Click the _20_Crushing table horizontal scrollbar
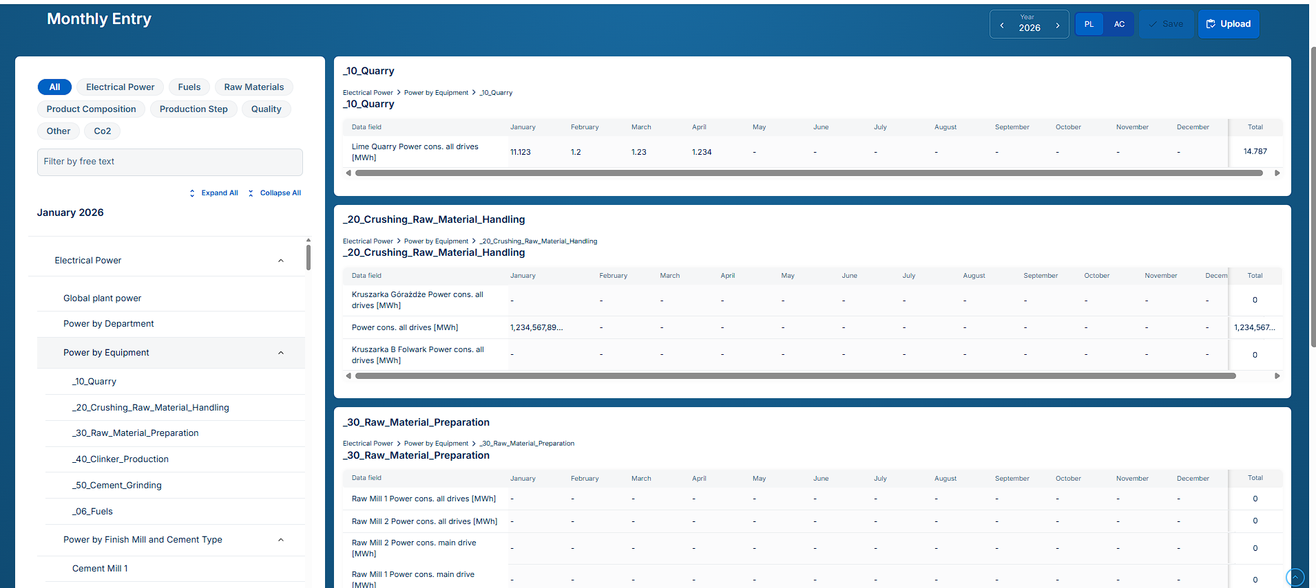 pos(795,376)
